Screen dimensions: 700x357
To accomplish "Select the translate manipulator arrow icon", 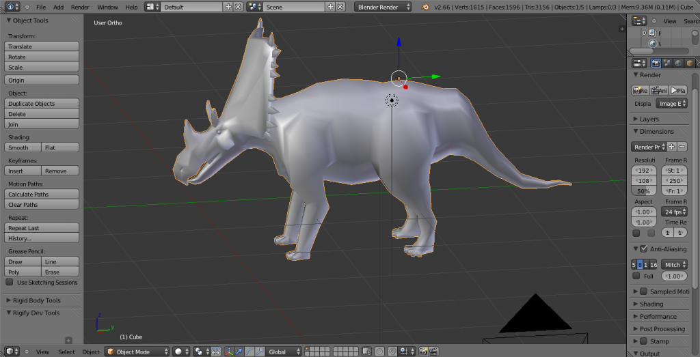I will coord(239,352).
